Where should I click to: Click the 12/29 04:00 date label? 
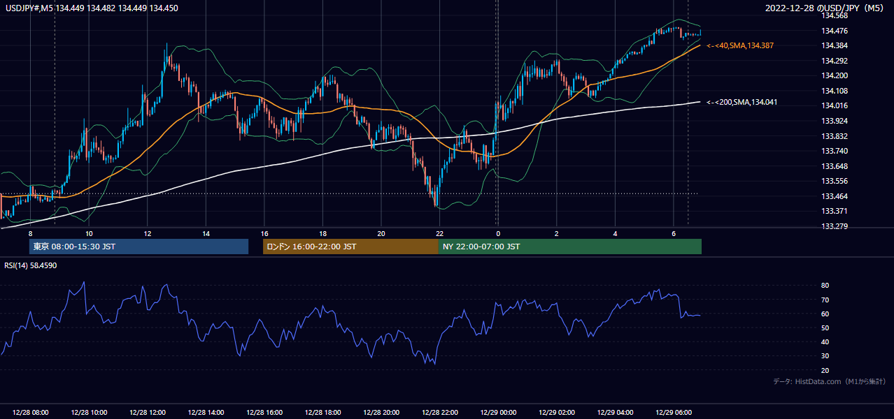point(615,413)
